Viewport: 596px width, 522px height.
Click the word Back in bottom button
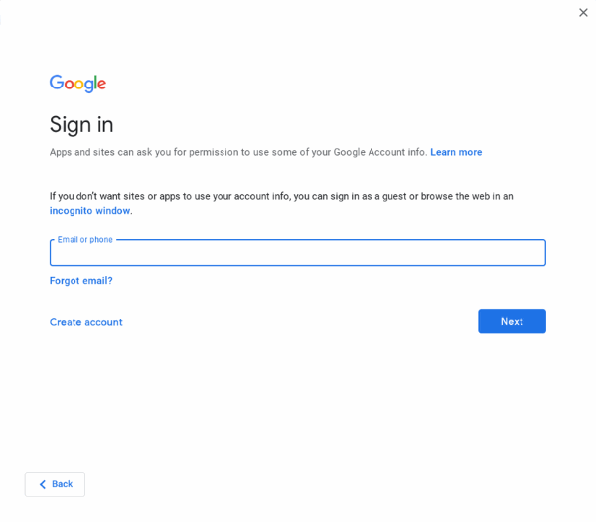62,484
